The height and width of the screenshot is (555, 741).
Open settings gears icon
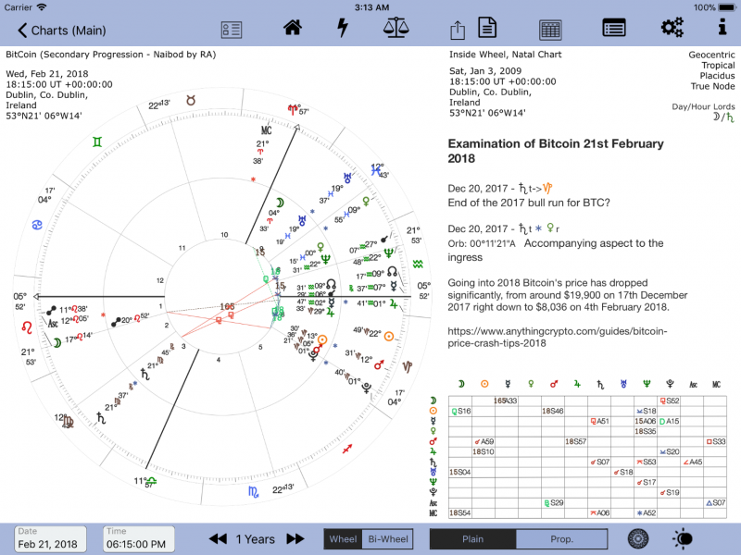point(672,29)
